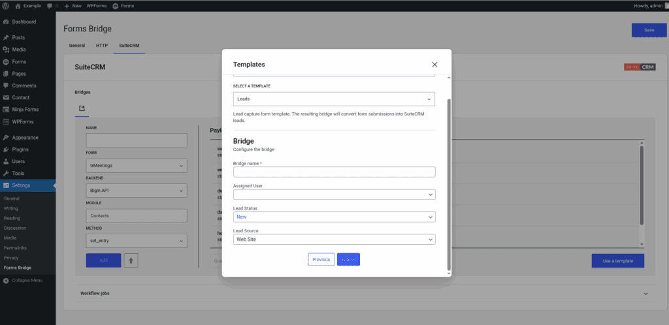Open the FORM dropdown showing GMeetings
The image size is (669, 325).
click(137, 166)
